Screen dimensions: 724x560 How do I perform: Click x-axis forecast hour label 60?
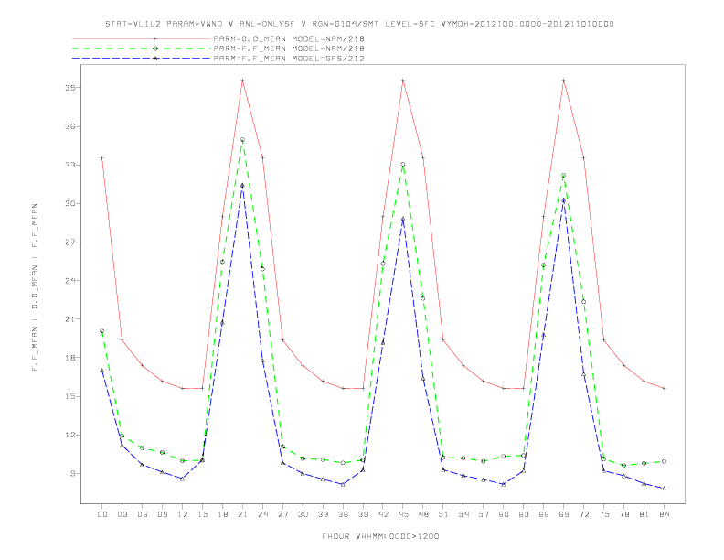pos(504,514)
